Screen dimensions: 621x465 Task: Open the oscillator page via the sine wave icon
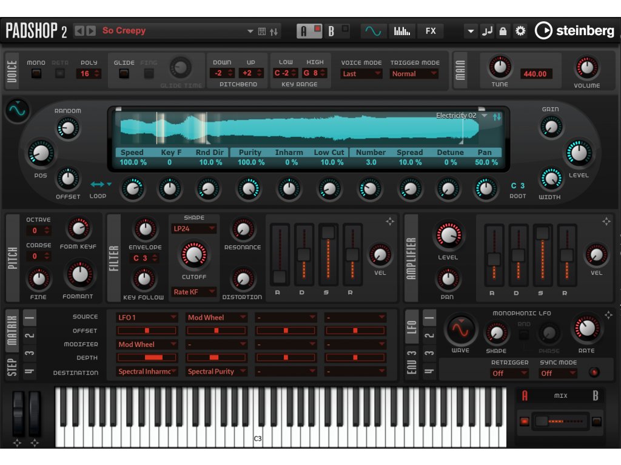click(x=373, y=31)
